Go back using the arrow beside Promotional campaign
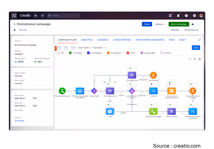This screenshot has height=149, width=214. (x=15, y=24)
